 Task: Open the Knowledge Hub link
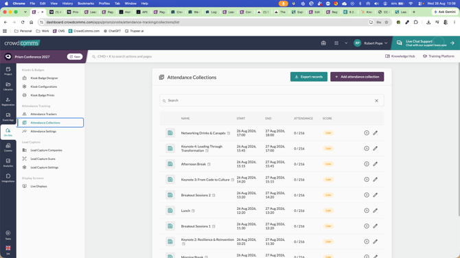[x=400, y=56]
